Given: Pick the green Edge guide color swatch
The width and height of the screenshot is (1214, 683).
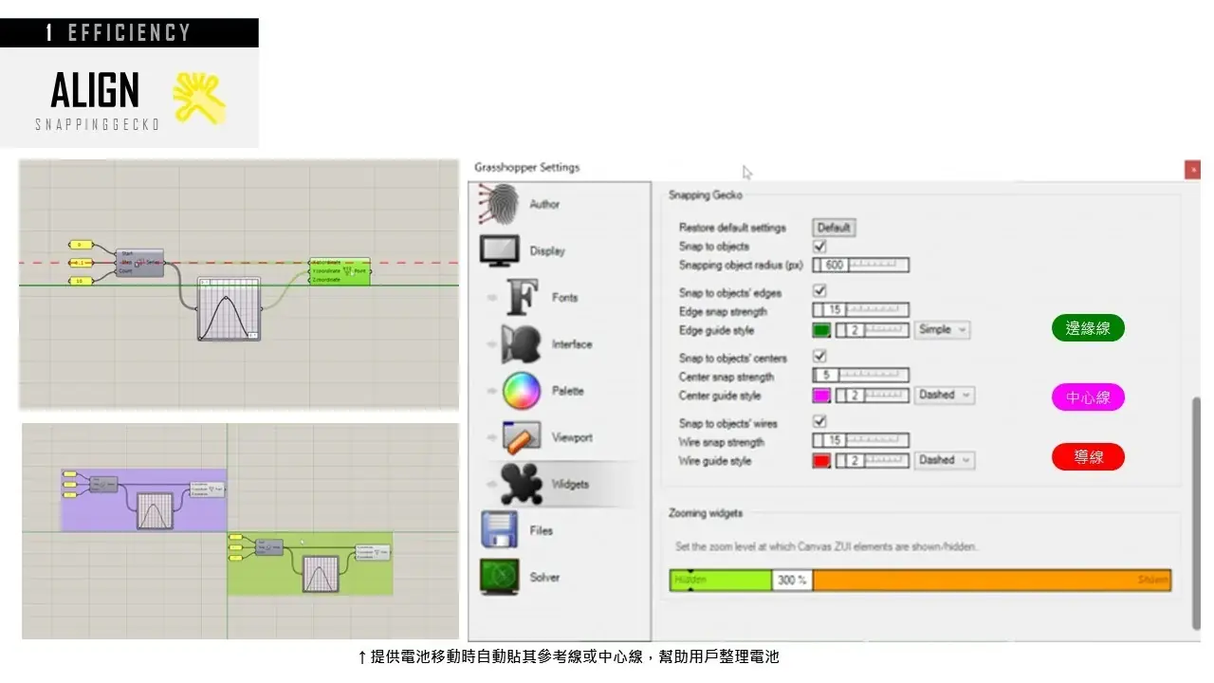Looking at the screenshot, I should tap(821, 330).
